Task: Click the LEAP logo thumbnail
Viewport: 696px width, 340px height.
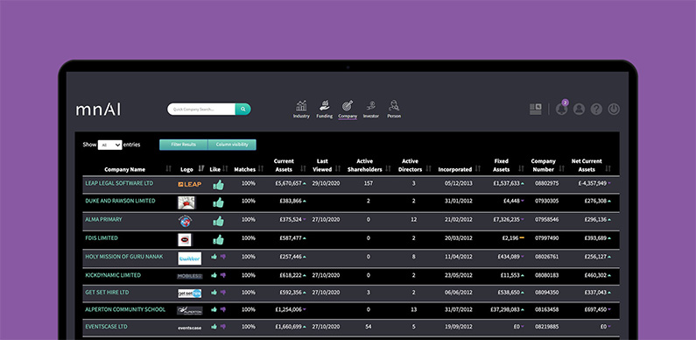Action: point(189,184)
